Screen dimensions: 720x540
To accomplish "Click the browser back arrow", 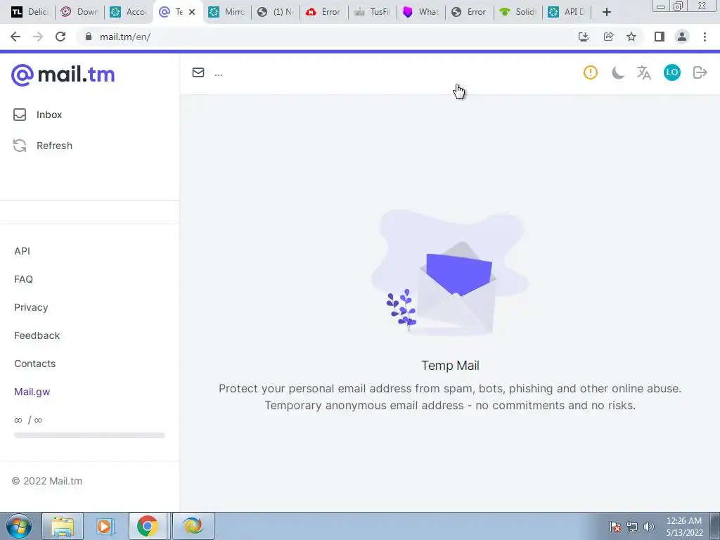I will 15,37.
